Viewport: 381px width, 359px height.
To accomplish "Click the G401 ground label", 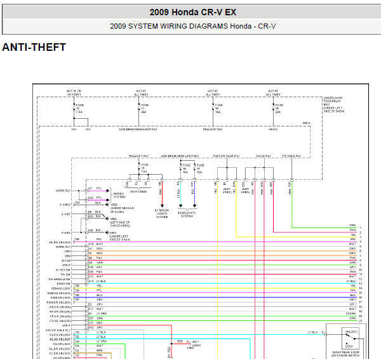I will tap(113, 233).
